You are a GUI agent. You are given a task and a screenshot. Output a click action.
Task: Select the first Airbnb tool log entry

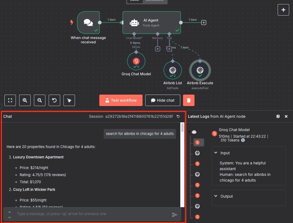point(197,153)
